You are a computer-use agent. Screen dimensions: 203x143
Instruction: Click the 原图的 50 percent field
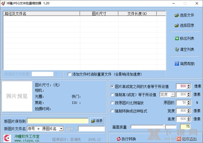(182, 103)
